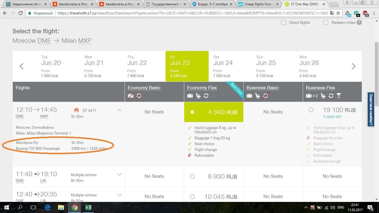
Task: Click the Economy Flex seat choice icon
Action: [198, 96]
